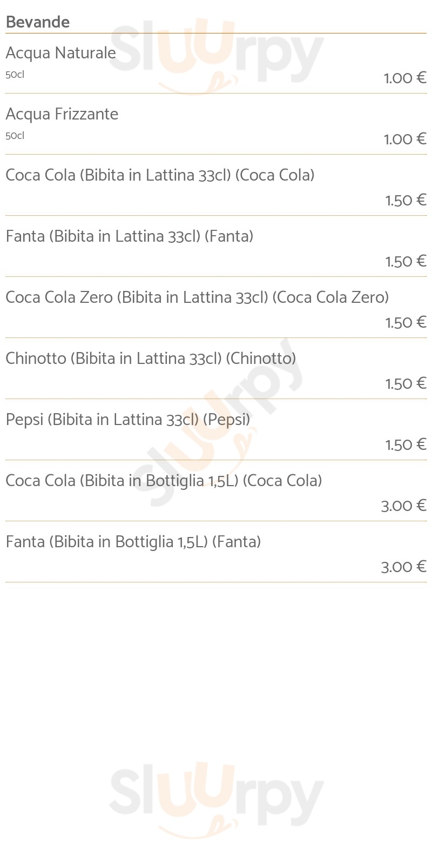The height and width of the screenshot is (849, 432).
Task: Click the 1.50 € price for Chinotto
Action: click(x=406, y=384)
